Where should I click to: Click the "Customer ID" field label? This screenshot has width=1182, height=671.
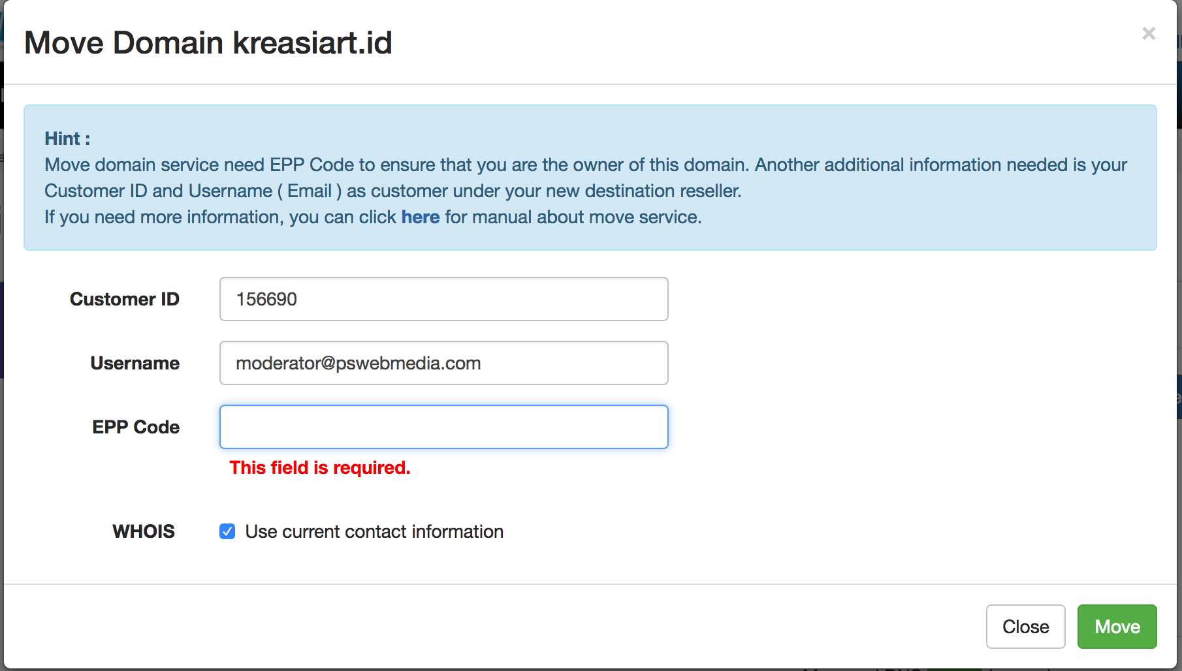(x=124, y=299)
